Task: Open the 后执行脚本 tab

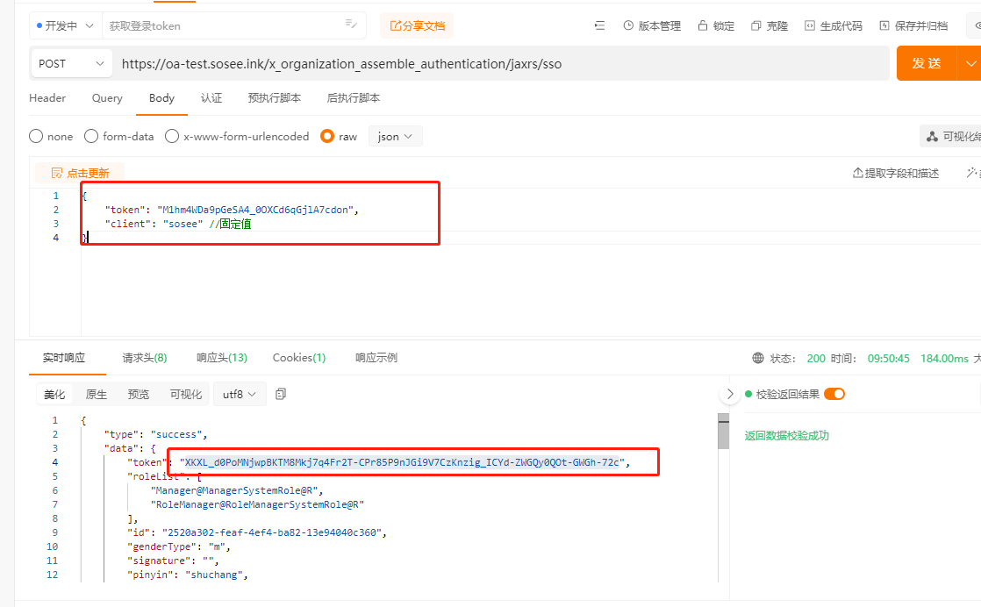Action: [x=353, y=98]
